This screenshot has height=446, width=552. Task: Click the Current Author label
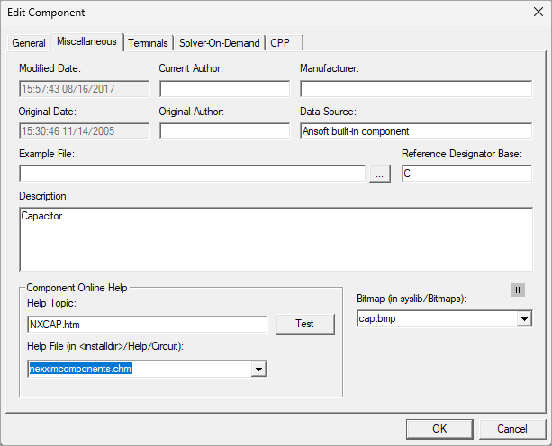click(191, 68)
